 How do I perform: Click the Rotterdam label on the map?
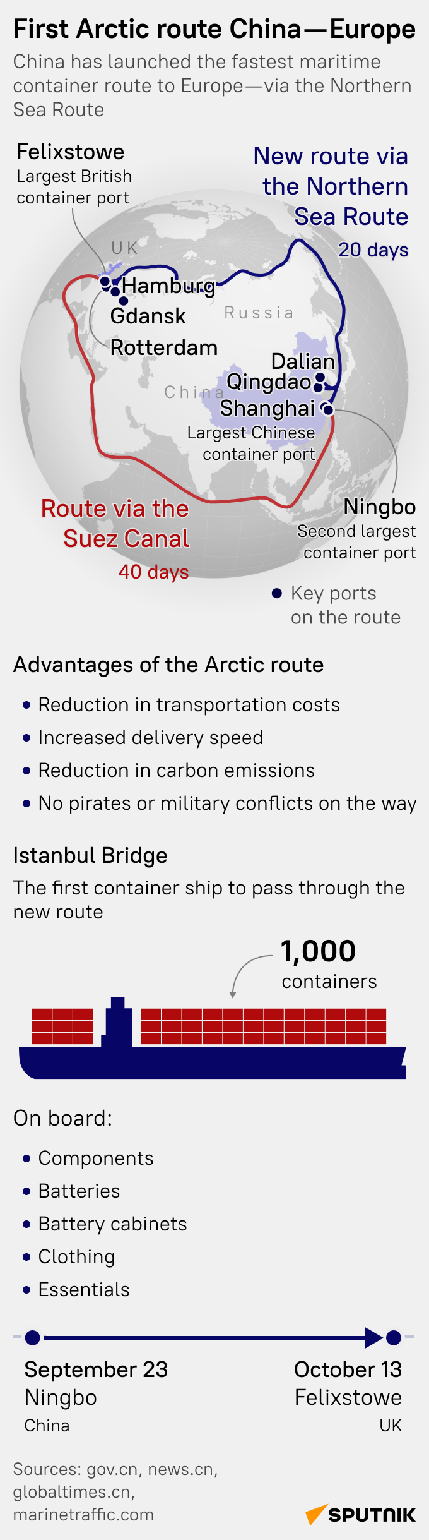[x=163, y=347]
